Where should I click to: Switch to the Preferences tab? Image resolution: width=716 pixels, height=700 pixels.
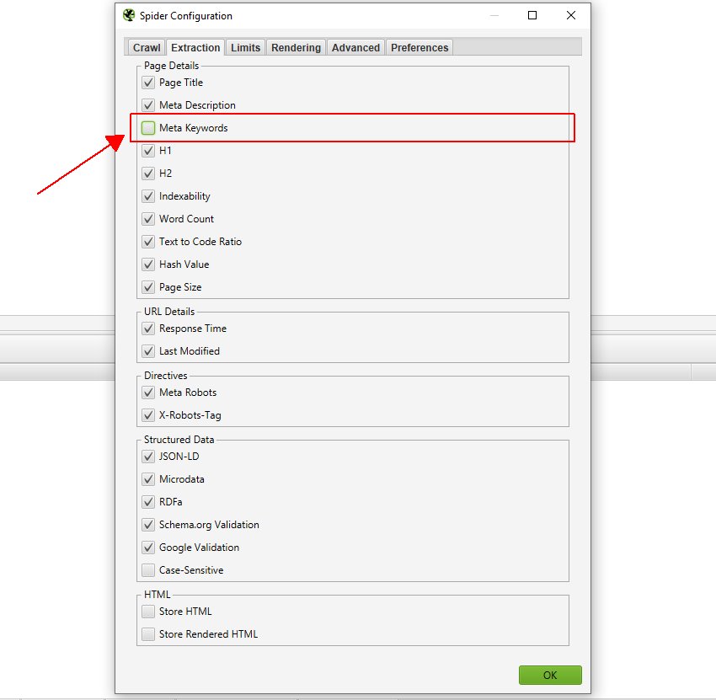pos(419,47)
